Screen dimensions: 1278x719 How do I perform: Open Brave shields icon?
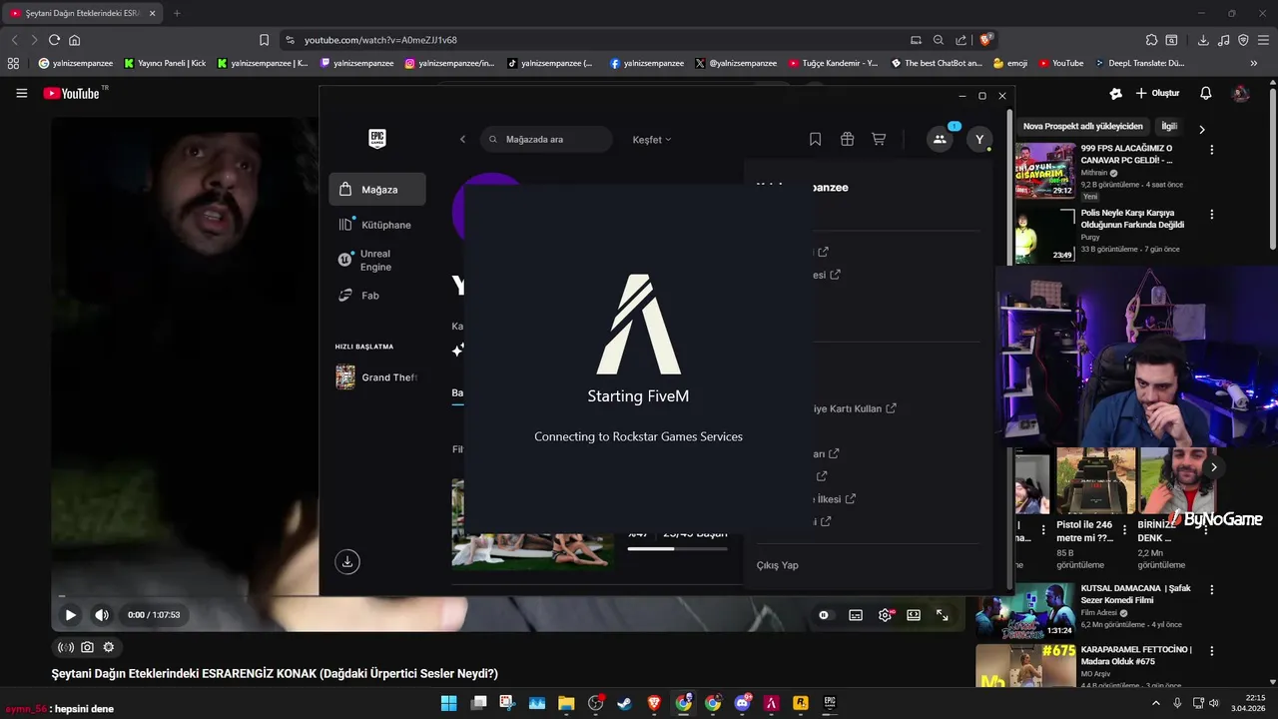(x=986, y=40)
